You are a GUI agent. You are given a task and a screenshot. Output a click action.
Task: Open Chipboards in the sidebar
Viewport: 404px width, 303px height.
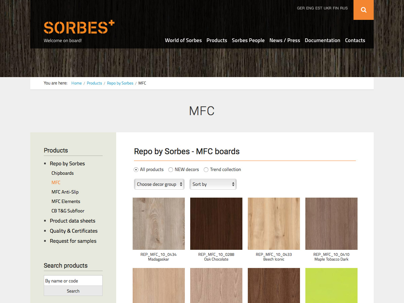pyautogui.click(x=63, y=173)
